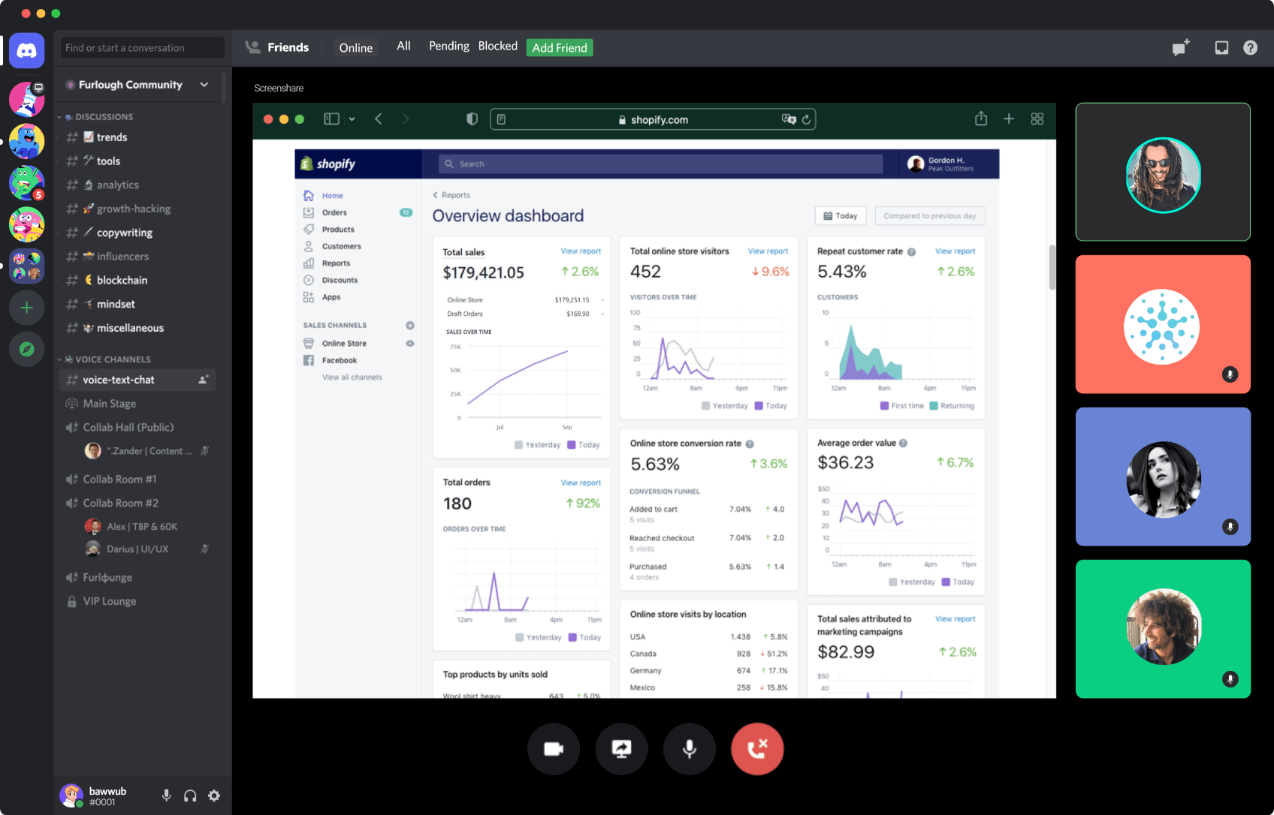Add a server with the plus icon
Image resolution: width=1274 pixels, height=815 pixels.
[27, 308]
